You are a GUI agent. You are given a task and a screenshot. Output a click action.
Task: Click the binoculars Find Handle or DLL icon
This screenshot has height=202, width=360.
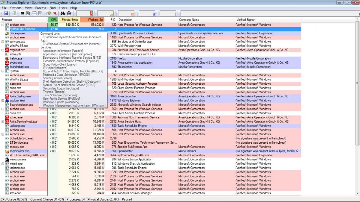pos(63,13)
